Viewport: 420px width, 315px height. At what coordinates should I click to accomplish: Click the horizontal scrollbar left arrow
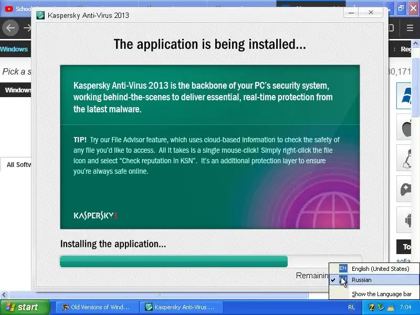coord(4,295)
